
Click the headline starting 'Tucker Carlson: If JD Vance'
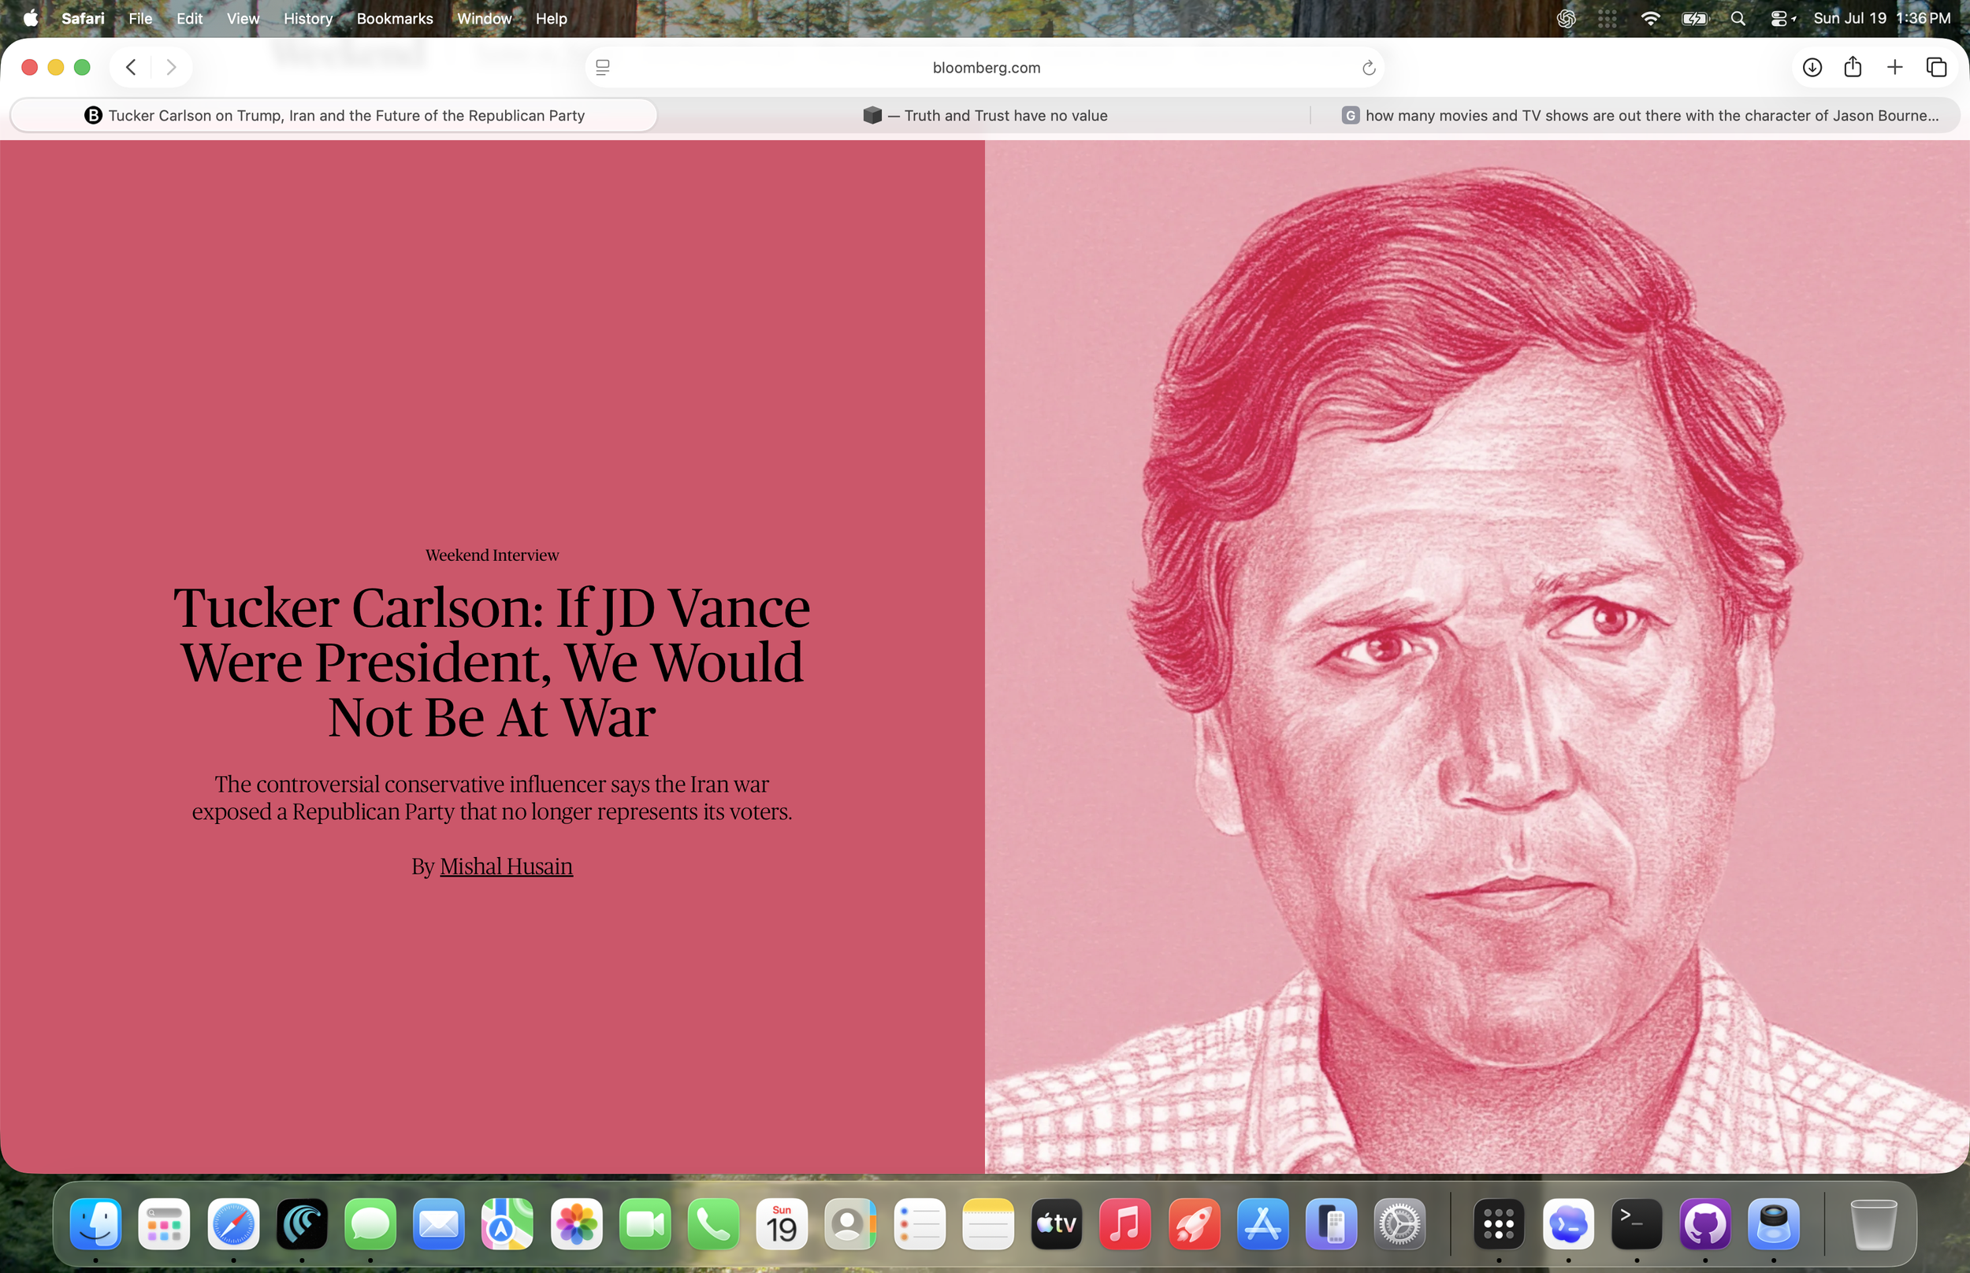[492, 662]
